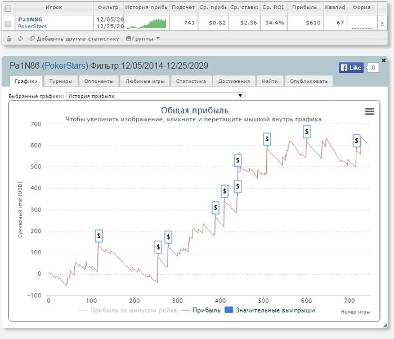Click the 34.4% ROI cell

[x=275, y=23]
